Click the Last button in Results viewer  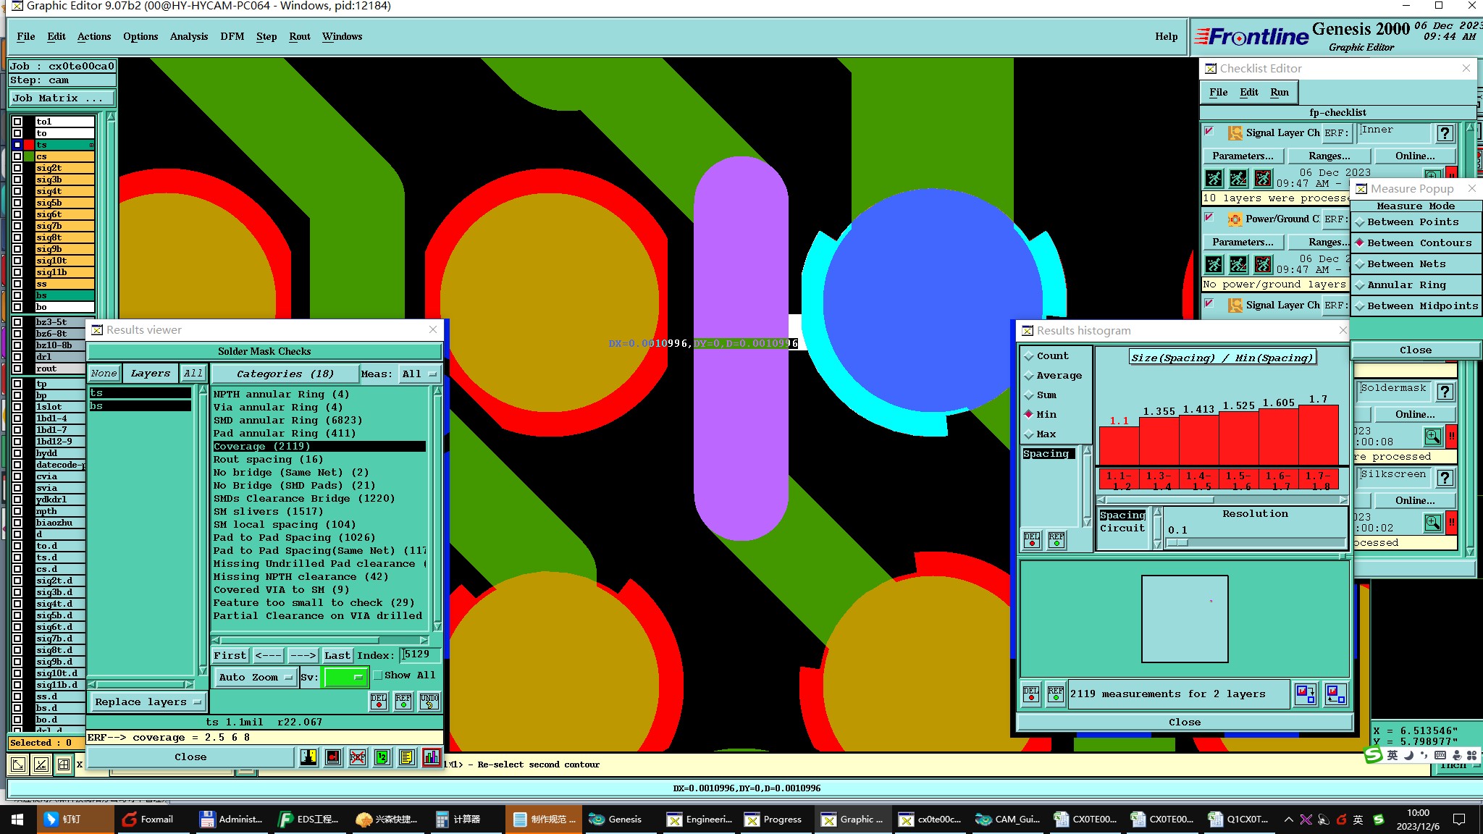[337, 656]
